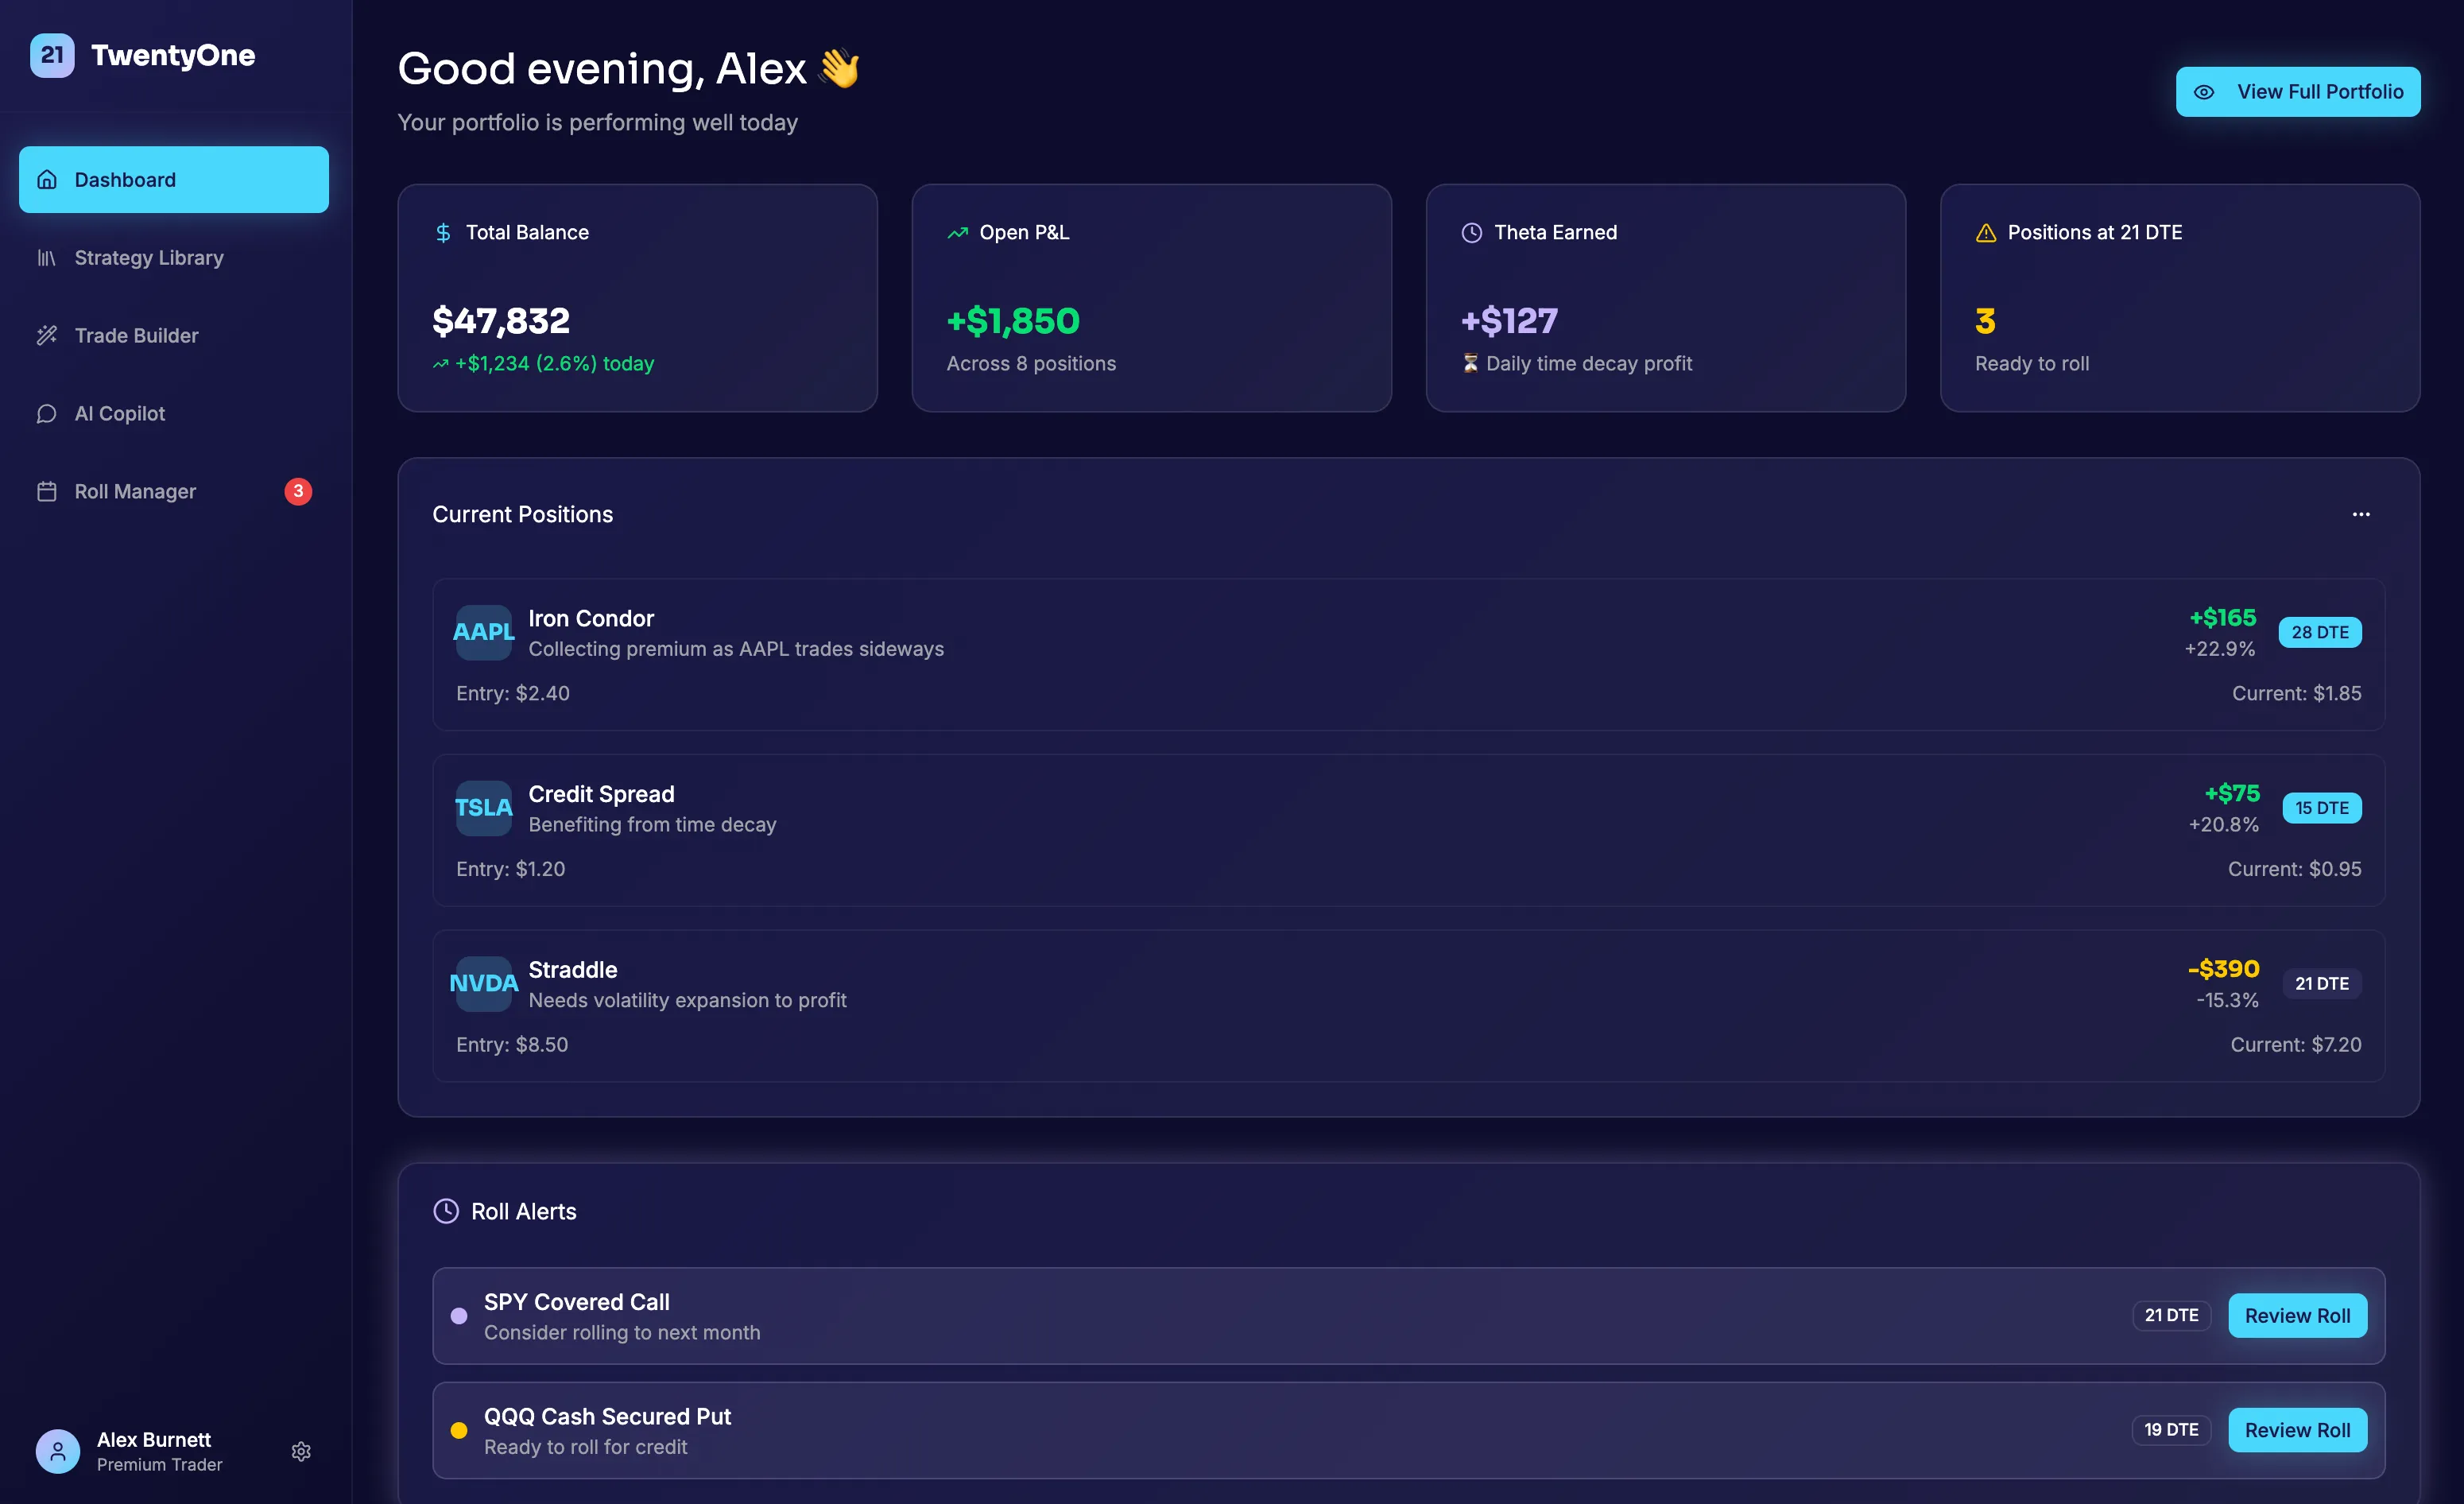Click the TwentyOne 21 logo icon
The height and width of the screenshot is (1504, 2464).
[x=52, y=55]
